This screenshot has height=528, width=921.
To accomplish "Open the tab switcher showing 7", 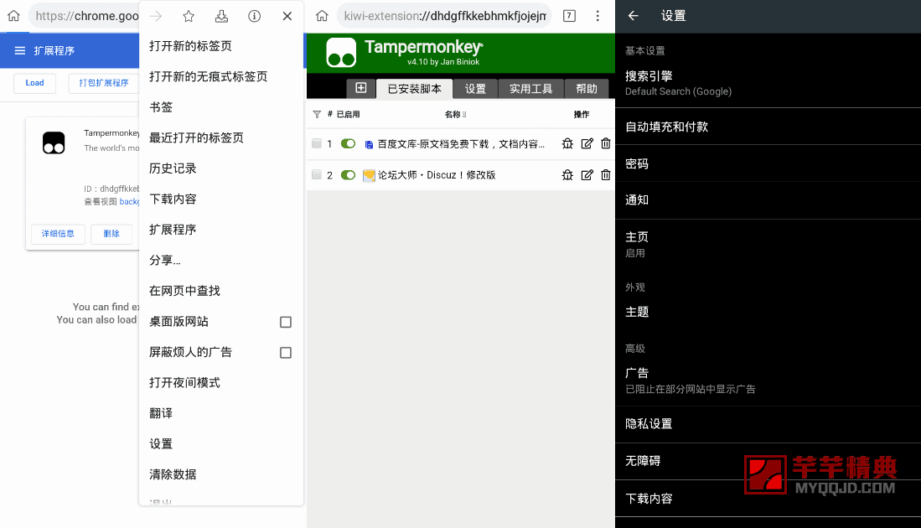I will click(569, 16).
